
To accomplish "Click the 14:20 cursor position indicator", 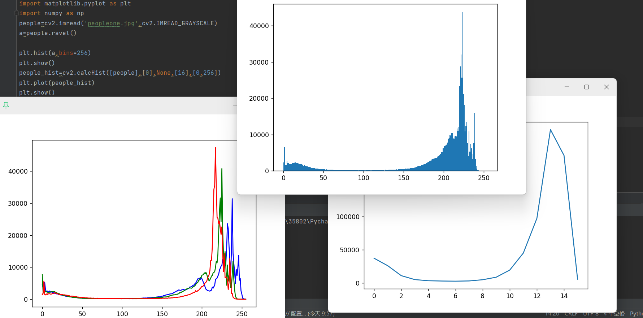I will click(552, 314).
